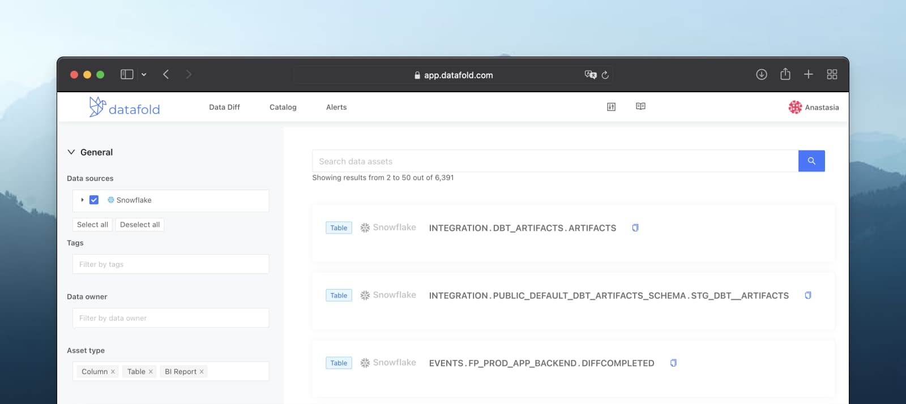
Task: Remove the Table asset type chip
Action: click(151, 372)
